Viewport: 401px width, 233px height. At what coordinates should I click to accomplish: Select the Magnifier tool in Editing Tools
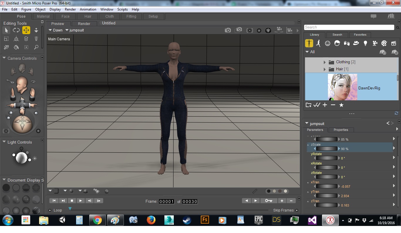[x=36, y=47]
